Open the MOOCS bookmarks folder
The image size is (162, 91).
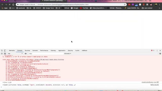[37, 8]
